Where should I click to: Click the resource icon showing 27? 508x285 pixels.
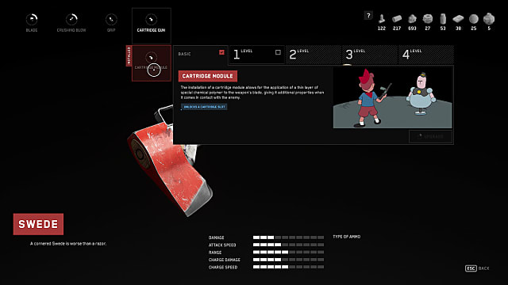pyautogui.click(x=428, y=19)
